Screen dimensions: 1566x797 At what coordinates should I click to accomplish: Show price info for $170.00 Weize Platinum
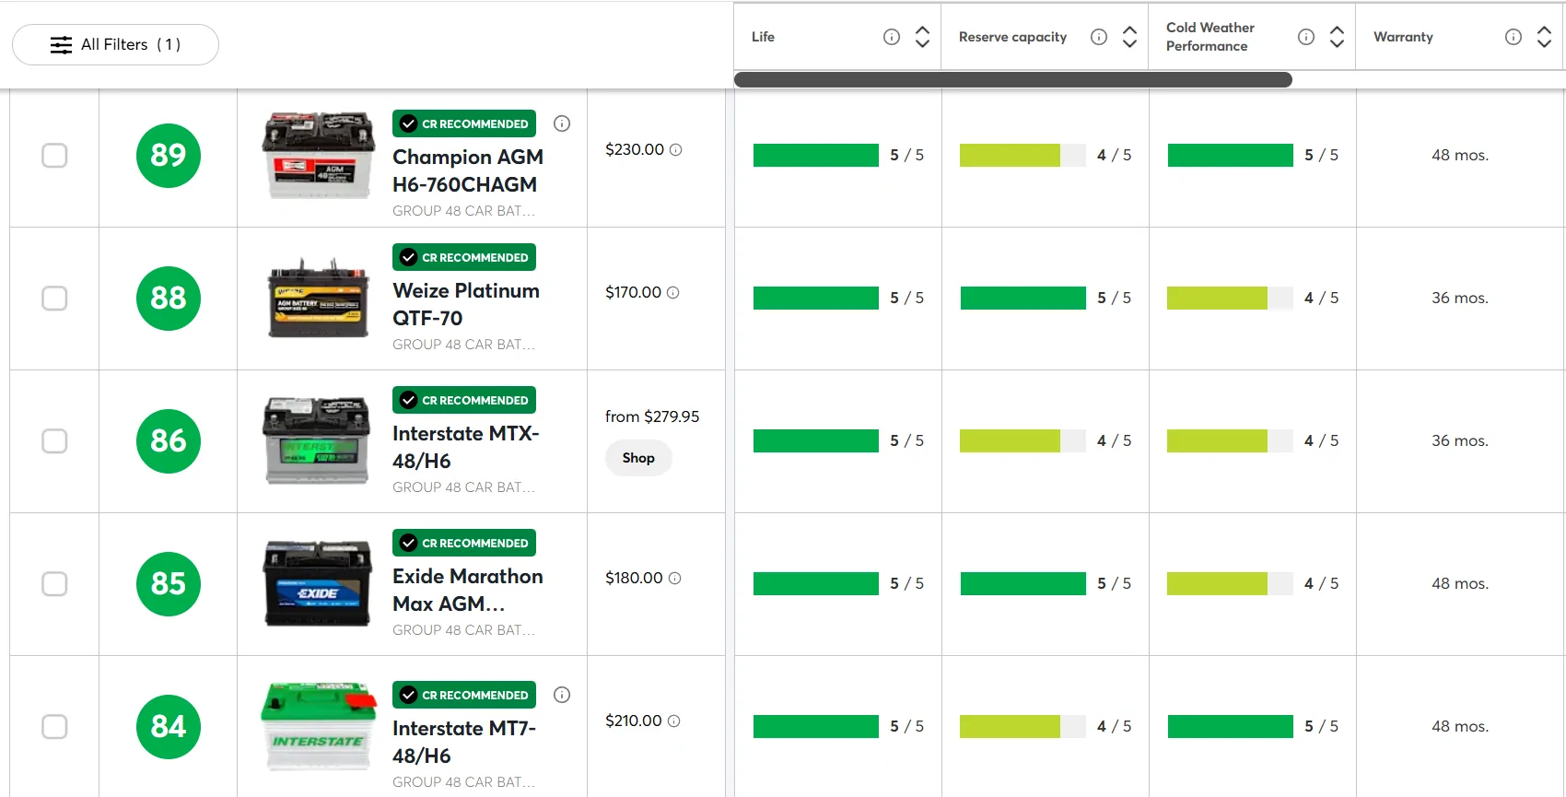pos(672,292)
